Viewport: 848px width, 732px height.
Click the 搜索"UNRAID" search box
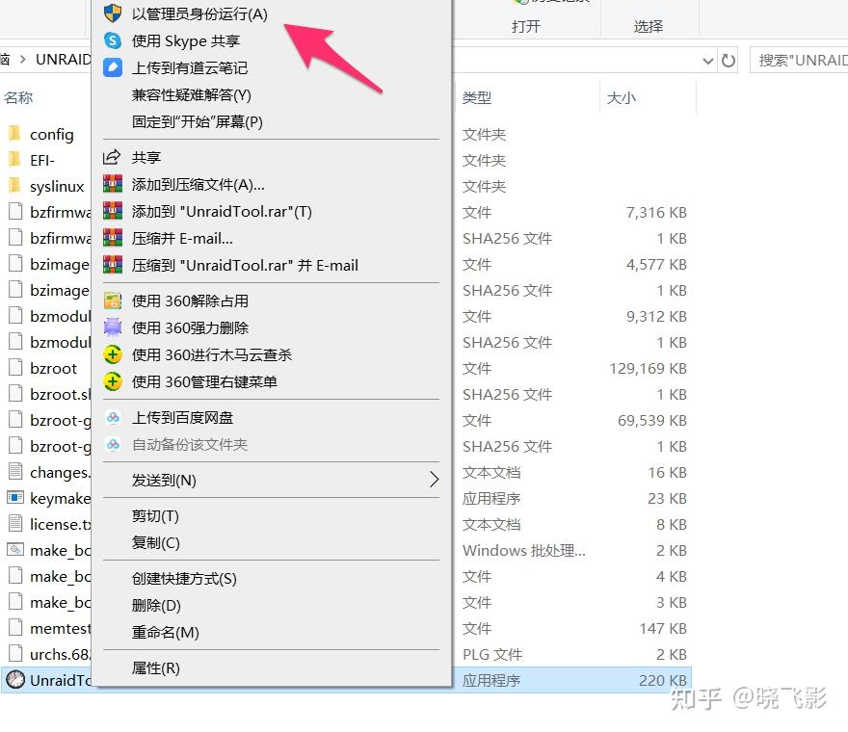pyautogui.click(x=799, y=60)
